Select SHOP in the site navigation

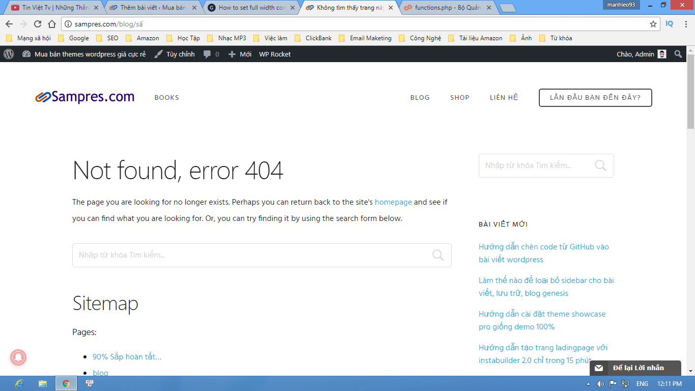(459, 97)
